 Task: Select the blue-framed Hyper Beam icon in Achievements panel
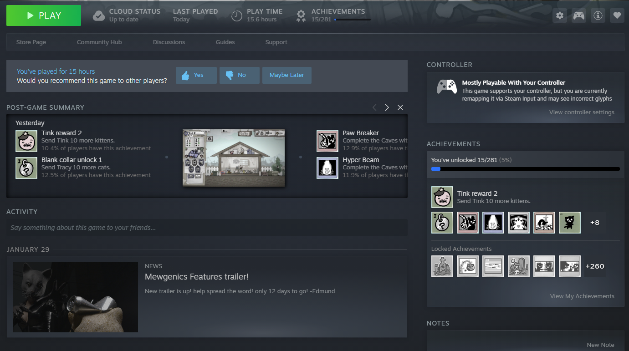click(493, 223)
